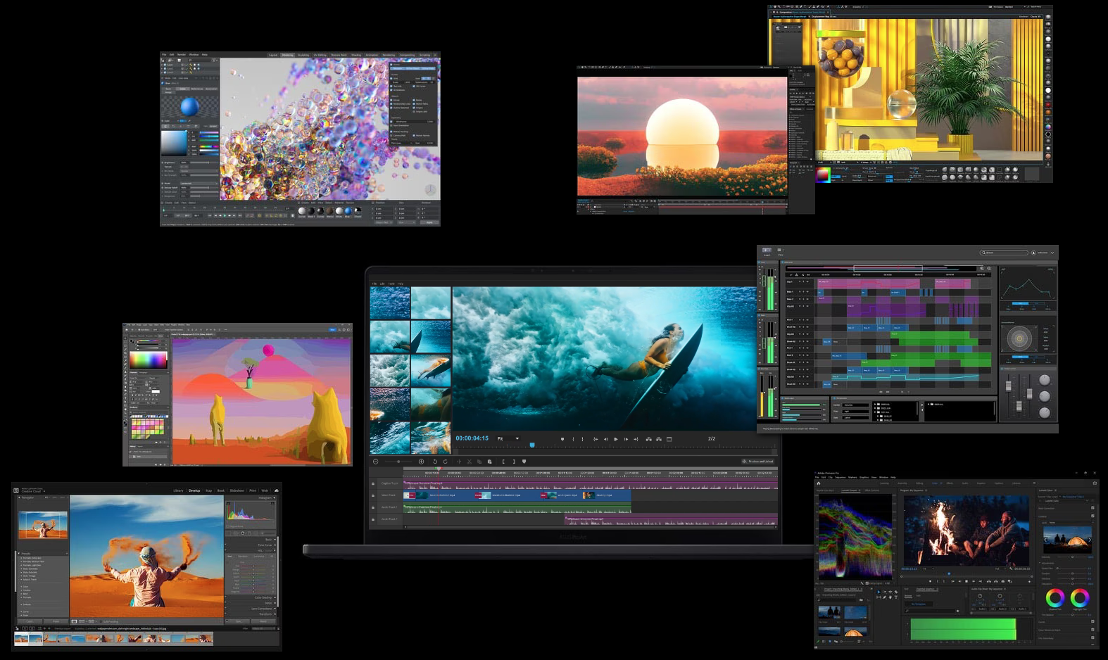The width and height of the screenshot is (1108, 660).
Task: Click the zoom-out minus icon beside timeline slider
Action: click(x=376, y=462)
